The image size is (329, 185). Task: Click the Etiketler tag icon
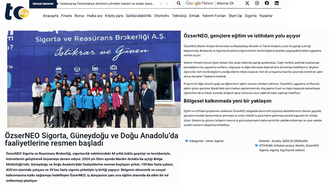point(257,145)
